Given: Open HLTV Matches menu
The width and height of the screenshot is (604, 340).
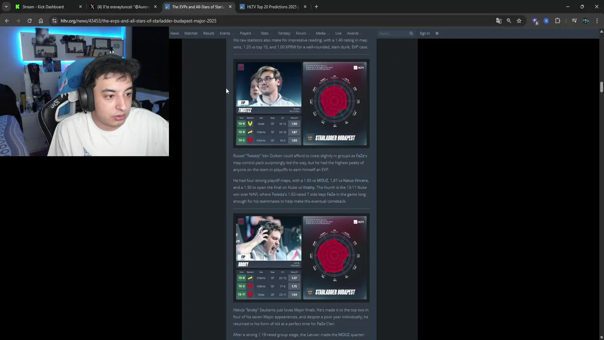Looking at the screenshot, I should (x=191, y=34).
